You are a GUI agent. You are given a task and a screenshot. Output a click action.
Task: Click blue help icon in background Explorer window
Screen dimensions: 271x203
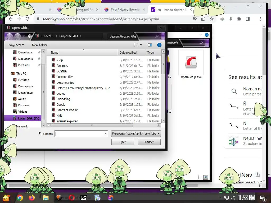click(206, 35)
